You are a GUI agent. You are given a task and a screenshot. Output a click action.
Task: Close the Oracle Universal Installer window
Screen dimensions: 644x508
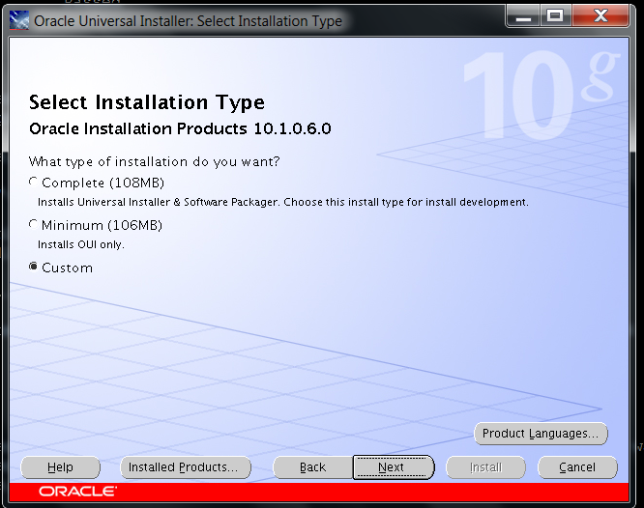[x=600, y=16]
